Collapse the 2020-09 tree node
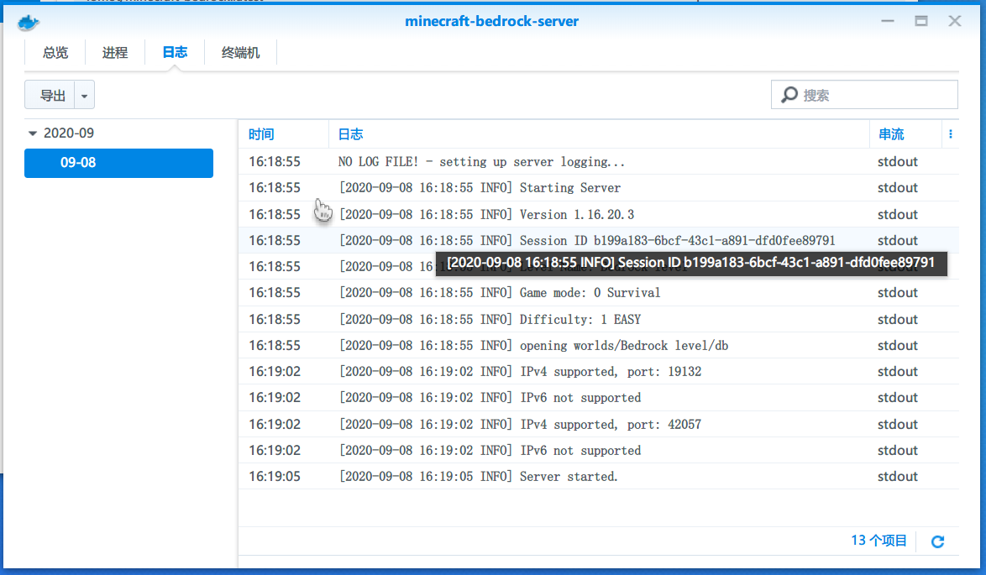 pyautogui.click(x=33, y=133)
